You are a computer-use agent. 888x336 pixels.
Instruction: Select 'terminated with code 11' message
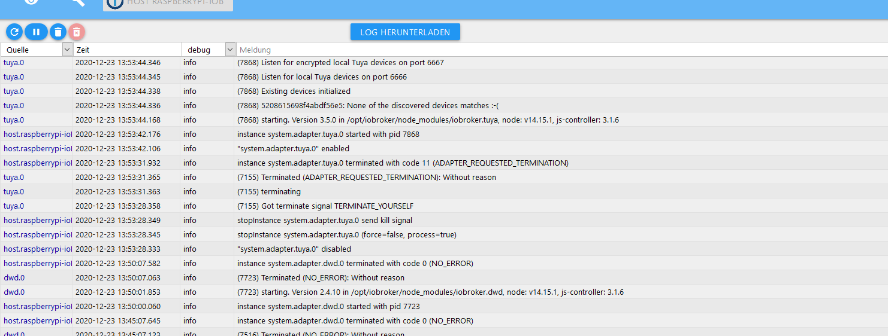point(403,163)
